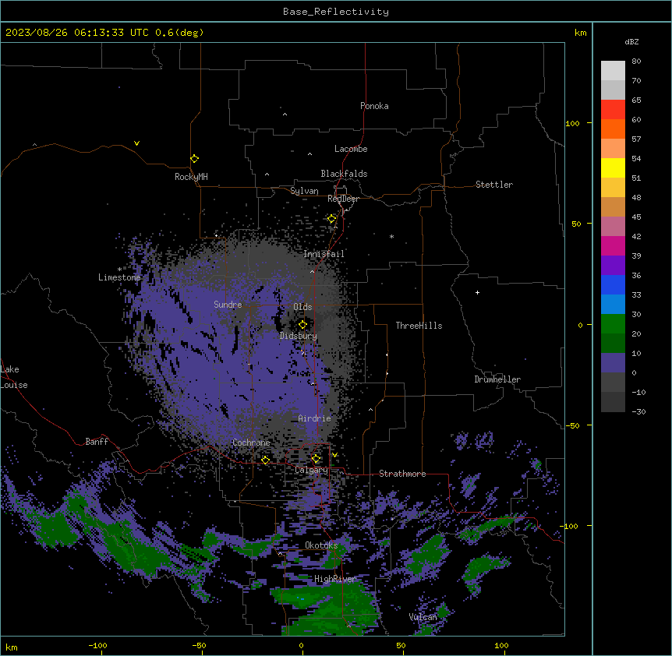Click the white plus marker north of Drumheller
672x656 pixels.
point(477,292)
